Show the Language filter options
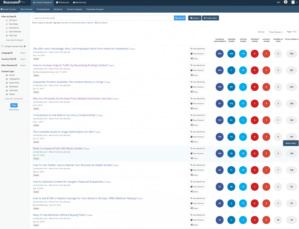 click(23, 53)
